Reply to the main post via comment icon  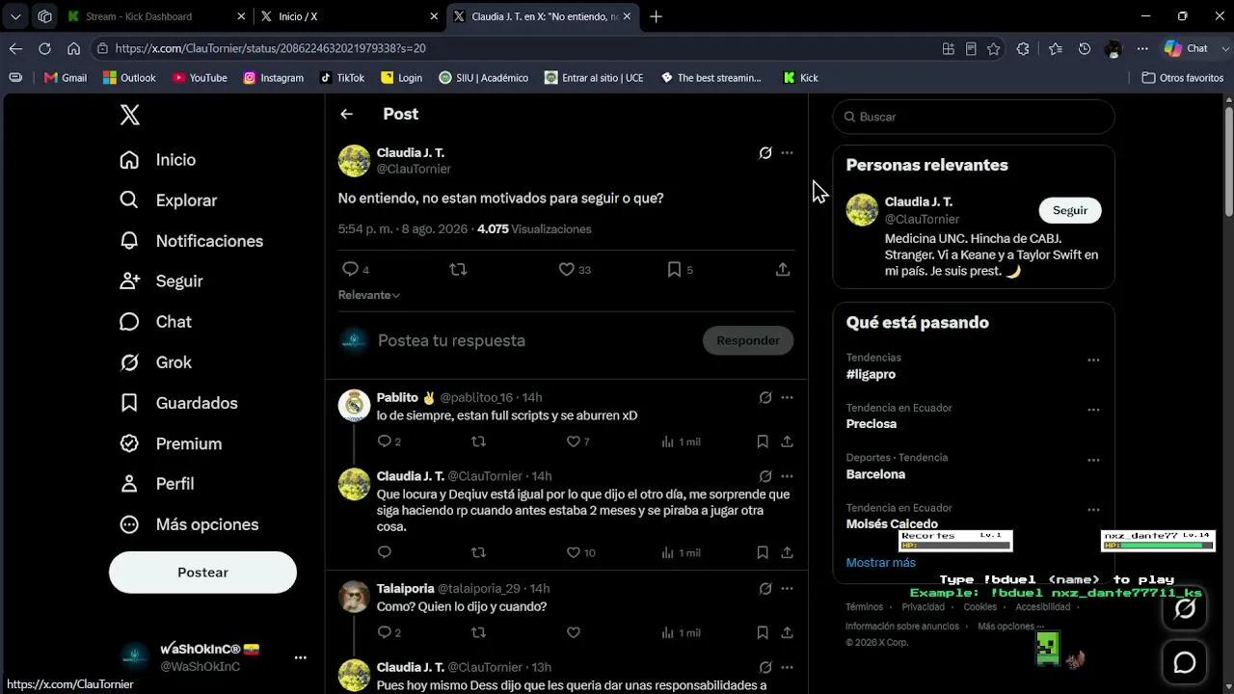click(350, 270)
